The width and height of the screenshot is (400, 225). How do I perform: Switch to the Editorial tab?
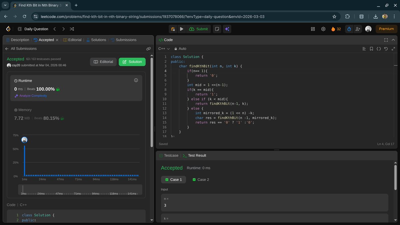[72, 40]
